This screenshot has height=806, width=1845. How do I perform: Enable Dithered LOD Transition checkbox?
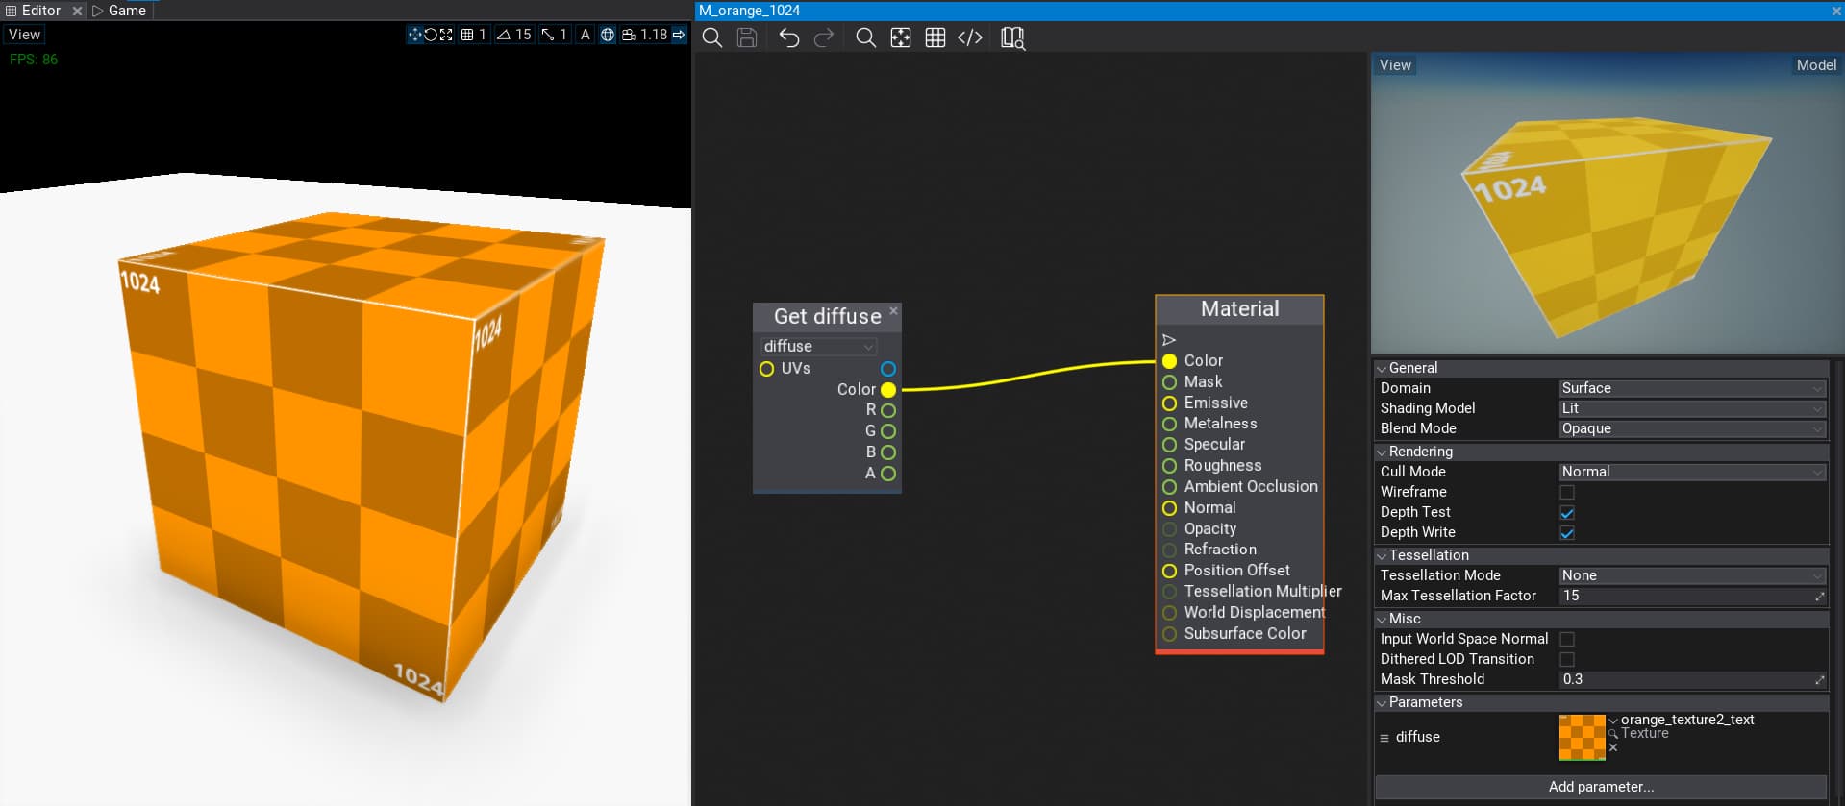point(1567,659)
